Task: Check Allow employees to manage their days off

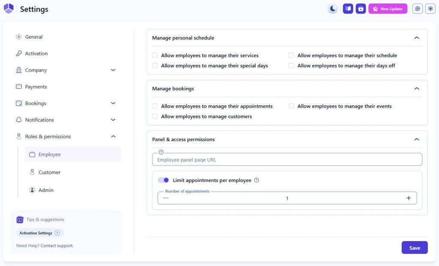Action: pos(291,66)
